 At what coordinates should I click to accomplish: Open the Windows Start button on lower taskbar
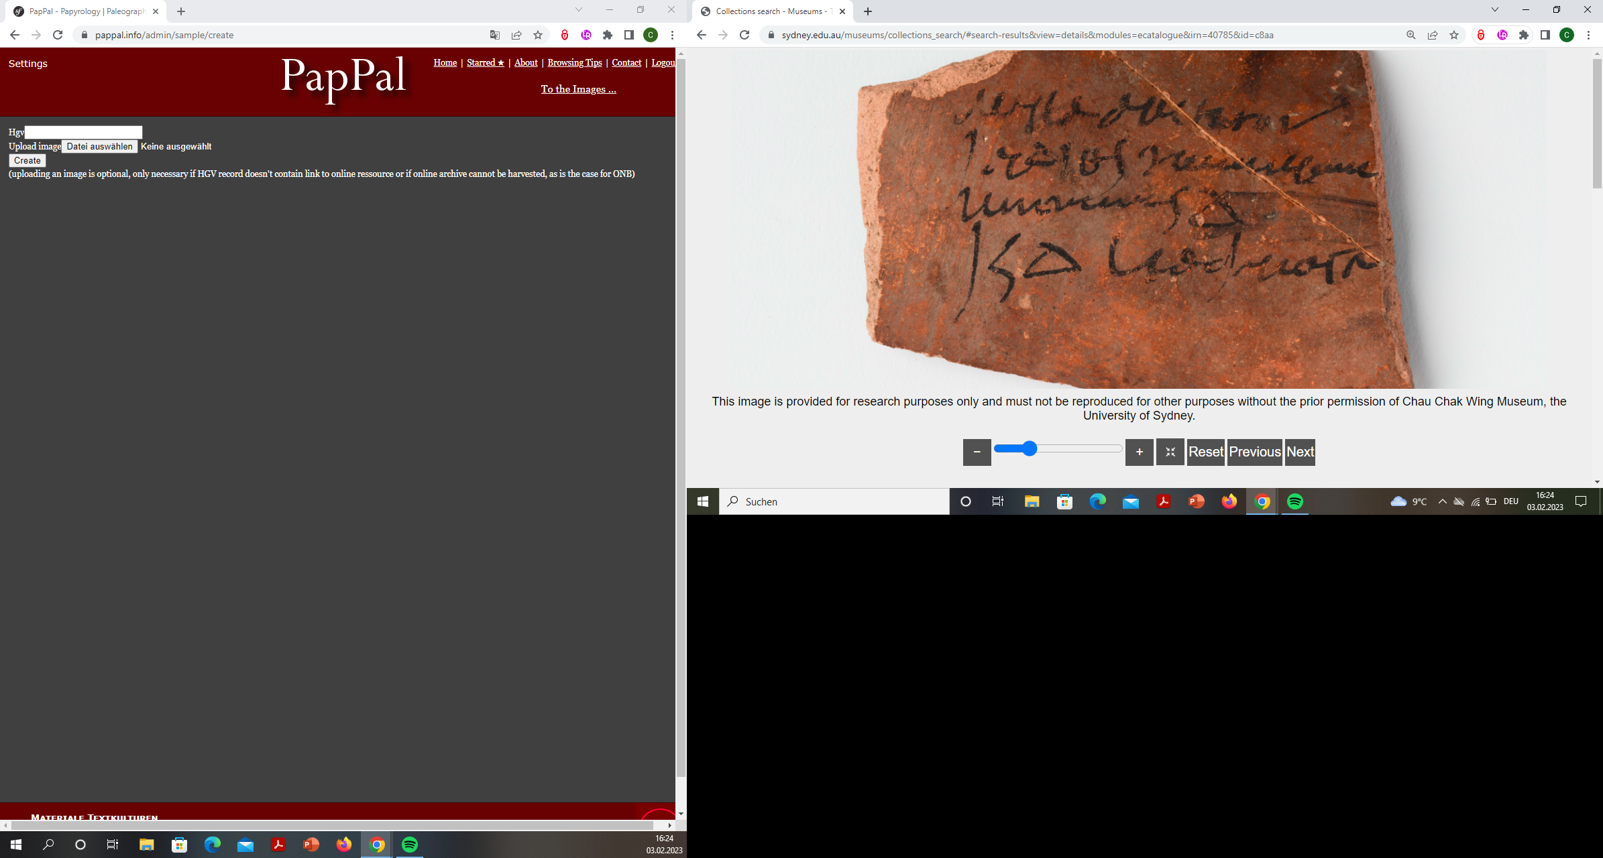click(16, 845)
